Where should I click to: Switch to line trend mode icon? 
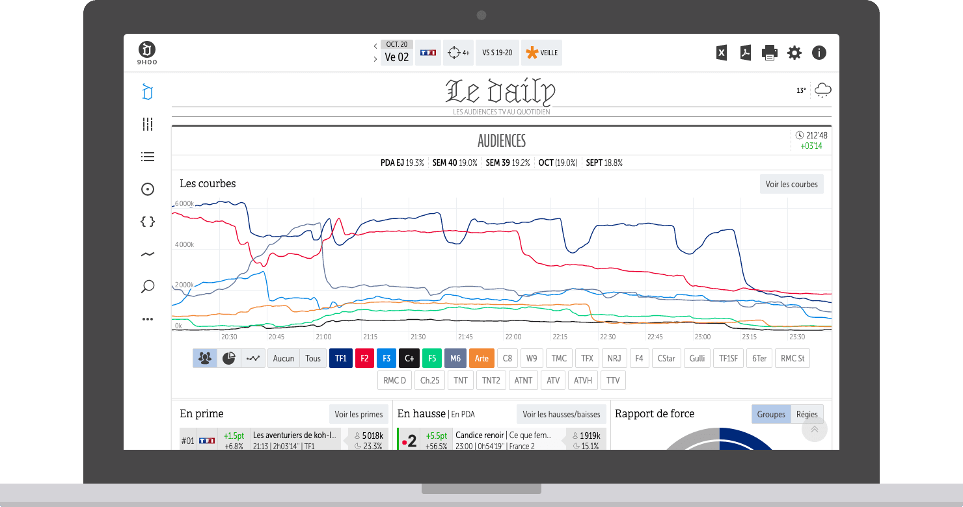click(253, 358)
